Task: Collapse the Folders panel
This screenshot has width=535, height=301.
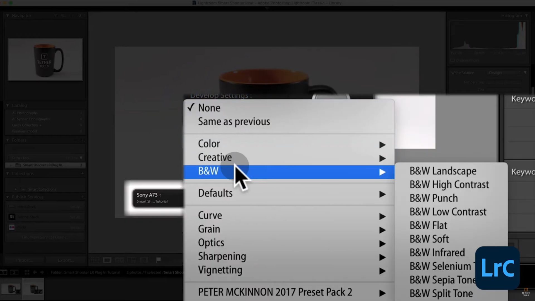Action: [x=8, y=140]
